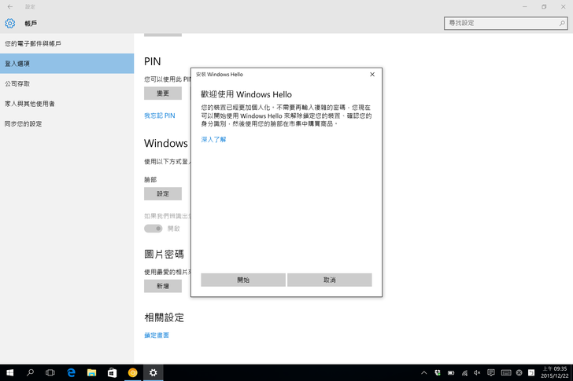The height and width of the screenshot is (381, 573).
Task: Click the 新增 button under 圖片密碼
Action: [x=163, y=286]
